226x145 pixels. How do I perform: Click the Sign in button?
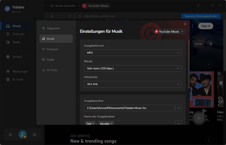206,26
